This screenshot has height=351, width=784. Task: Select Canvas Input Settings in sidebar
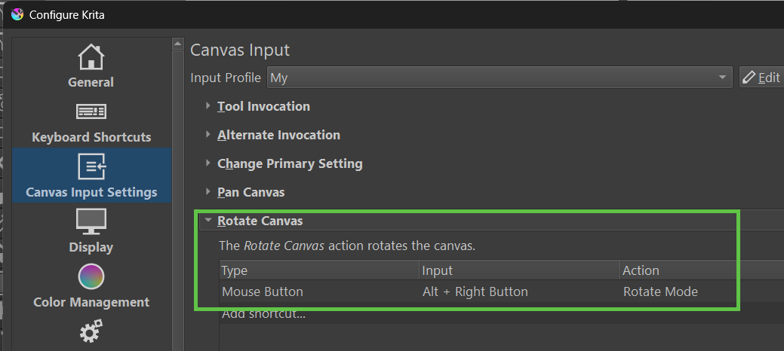(91, 175)
